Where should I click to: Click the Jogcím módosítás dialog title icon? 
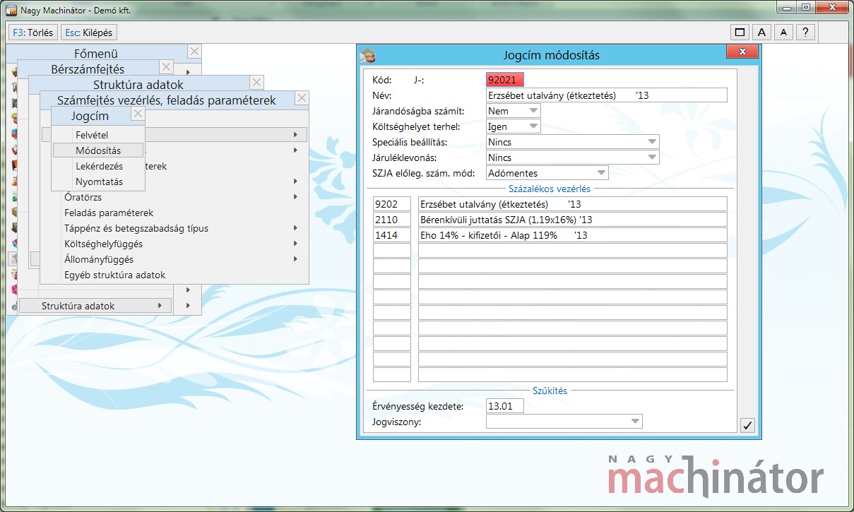click(x=367, y=54)
